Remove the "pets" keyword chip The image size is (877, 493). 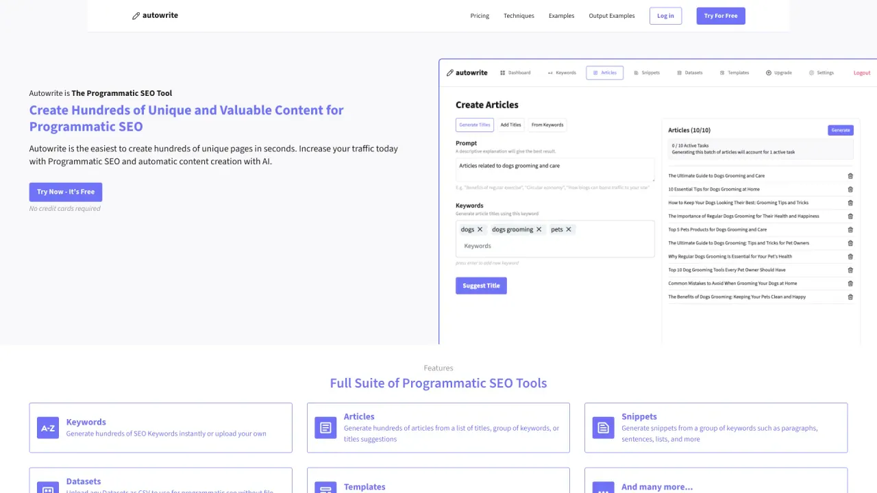tap(568, 229)
